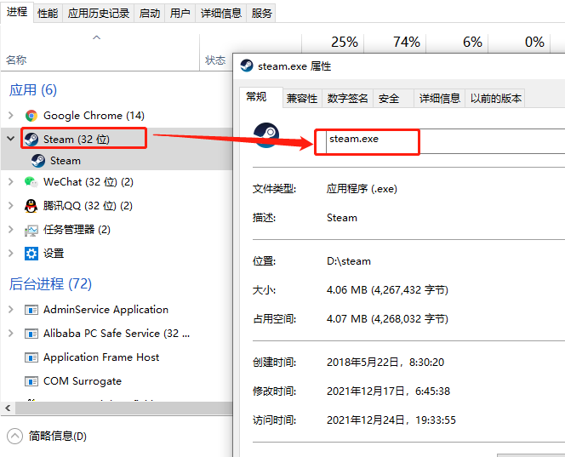Click the horizontal scrollbar left arrow
Image resolution: width=565 pixels, height=457 pixels.
click(x=8, y=408)
